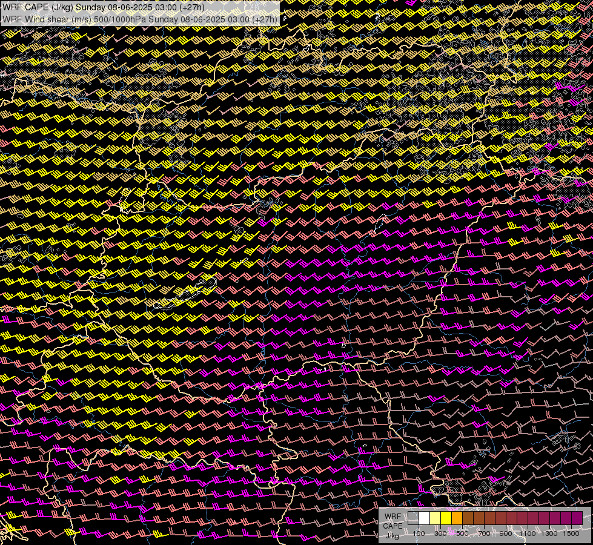The height and width of the screenshot is (545, 593).
Task: Click the 300 legend value label
Action: pyautogui.click(x=440, y=533)
